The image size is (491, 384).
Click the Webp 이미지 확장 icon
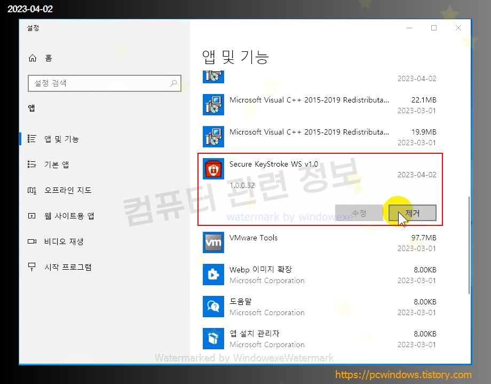coord(213,275)
